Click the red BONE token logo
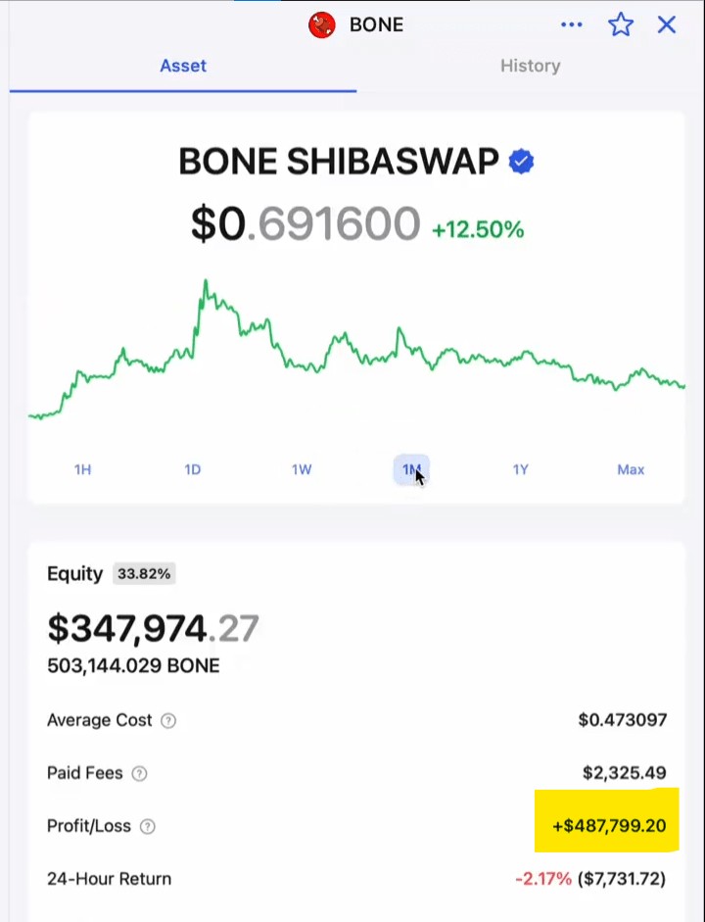Viewport: 705px width, 922px height. point(322,24)
